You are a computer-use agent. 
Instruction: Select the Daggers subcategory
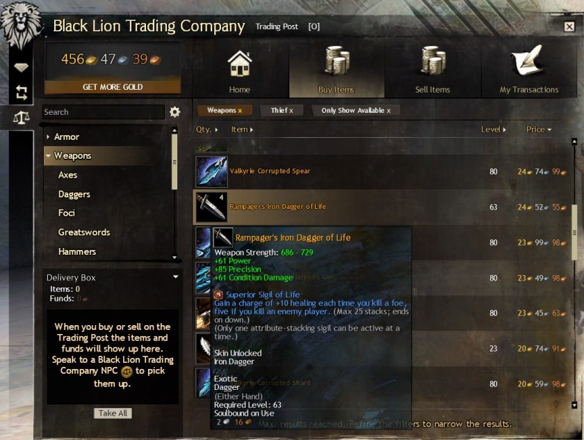[x=74, y=194]
